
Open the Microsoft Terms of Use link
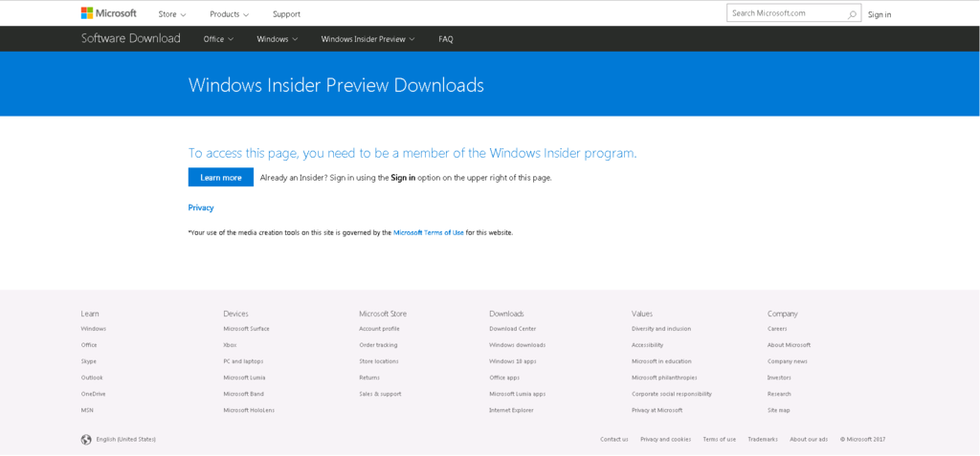[429, 232]
